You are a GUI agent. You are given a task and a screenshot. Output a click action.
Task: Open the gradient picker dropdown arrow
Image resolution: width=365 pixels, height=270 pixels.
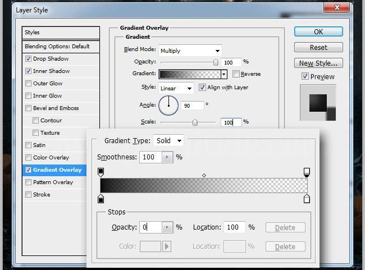click(x=223, y=74)
